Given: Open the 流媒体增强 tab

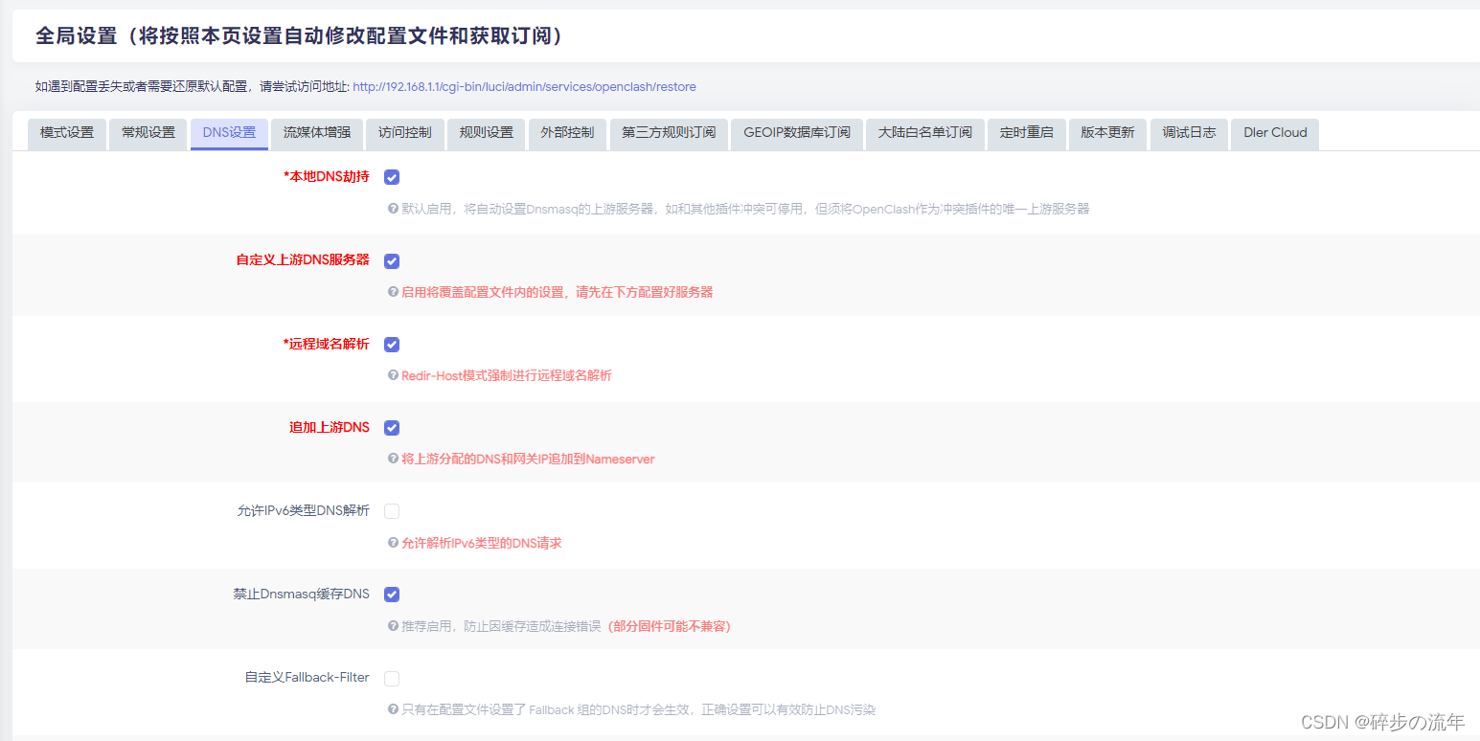Looking at the screenshot, I should (x=316, y=133).
